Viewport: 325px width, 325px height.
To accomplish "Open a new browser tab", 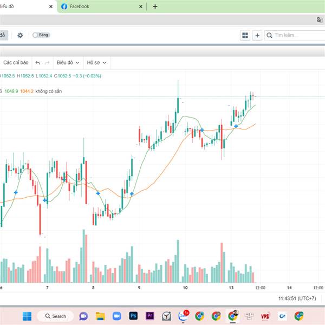I will (x=155, y=6).
